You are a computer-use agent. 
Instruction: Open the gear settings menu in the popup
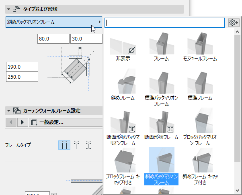coord(234,22)
